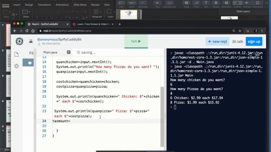This screenshot has width=271, height=152.
Task: Close the Loom browser tab
Action: click(x=113, y=24)
